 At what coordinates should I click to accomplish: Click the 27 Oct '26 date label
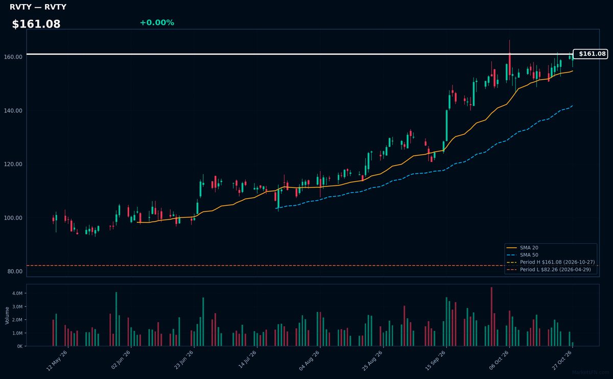tap(561, 361)
